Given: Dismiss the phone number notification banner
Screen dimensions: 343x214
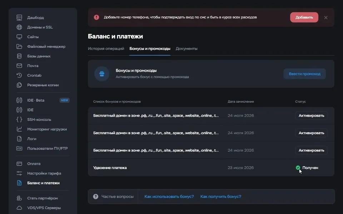Looking at the screenshot, I should (326, 17).
